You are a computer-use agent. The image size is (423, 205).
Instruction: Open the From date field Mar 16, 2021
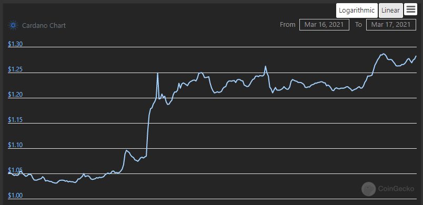(x=324, y=25)
